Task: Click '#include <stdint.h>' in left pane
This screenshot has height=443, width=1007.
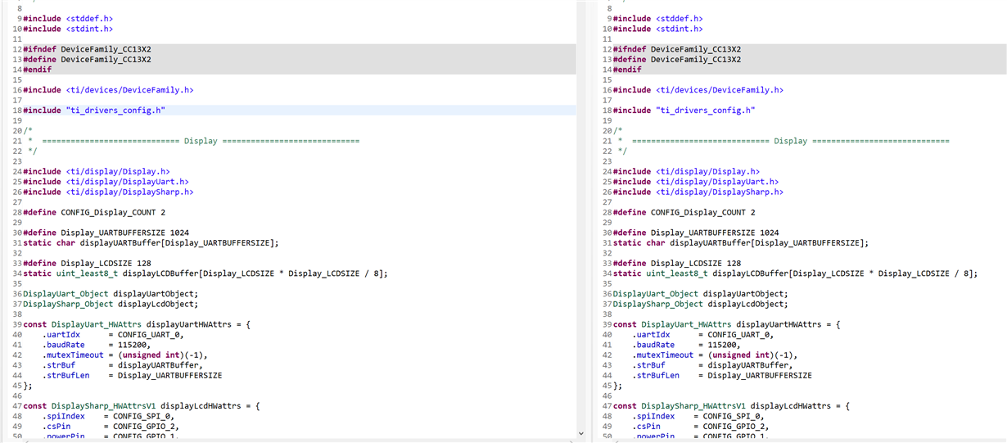Action: pyautogui.click(x=68, y=29)
